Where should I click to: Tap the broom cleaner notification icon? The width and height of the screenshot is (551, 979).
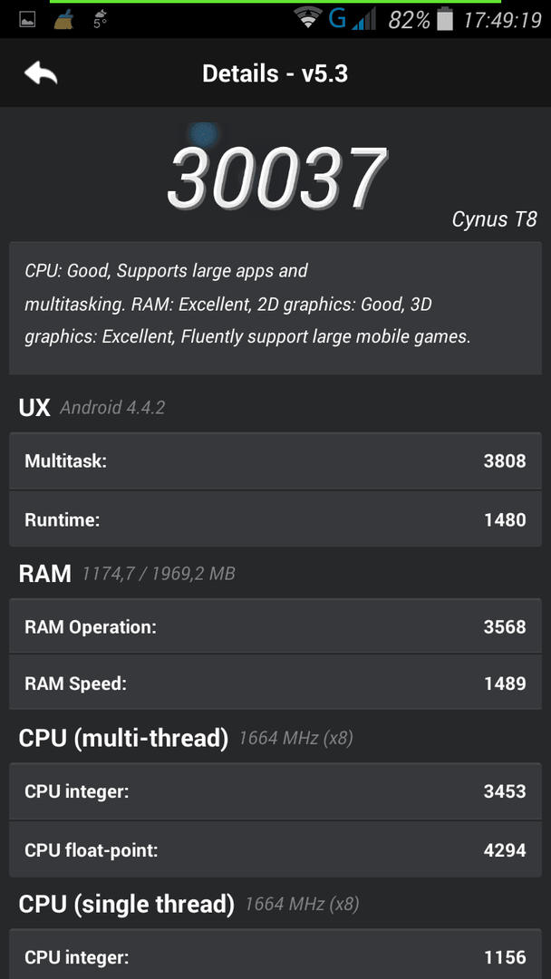coord(63,19)
